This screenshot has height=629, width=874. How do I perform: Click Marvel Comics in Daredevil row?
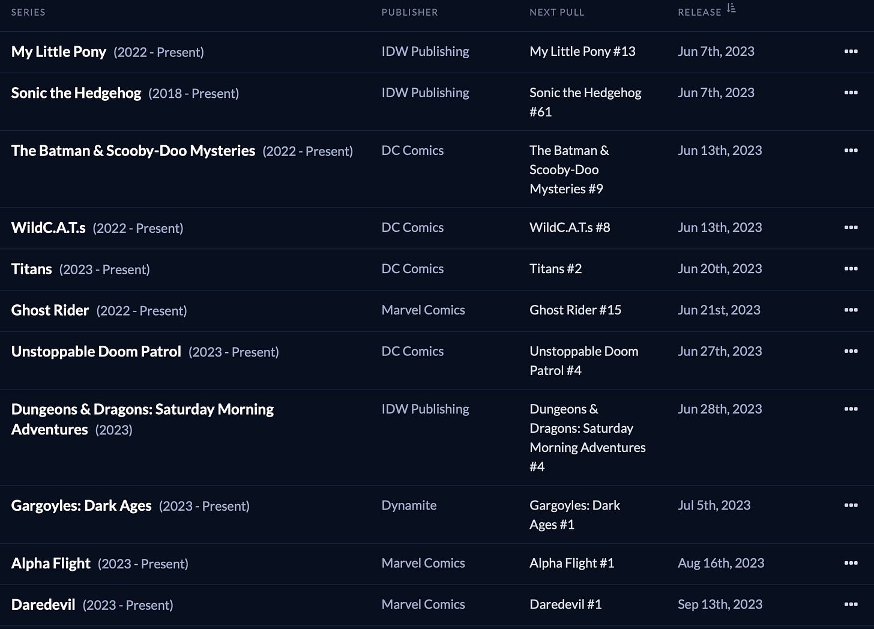[x=423, y=604]
